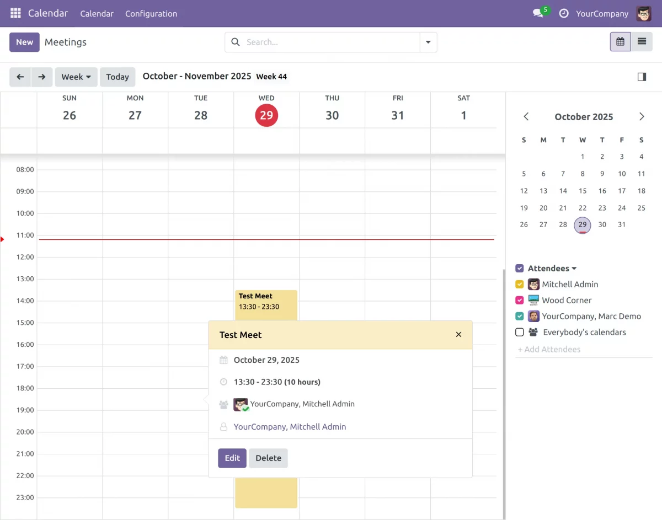Screen dimensions: 662x520
Task: Click the next month chevron on mini calendar
Action: tap(641, 116)
